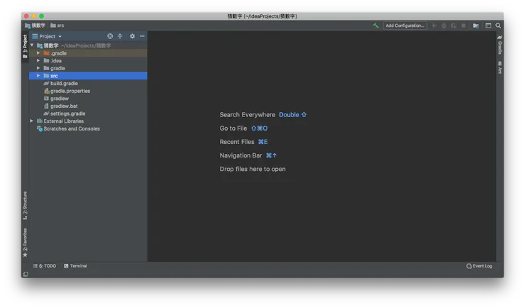Open the Gradle tool window tab
The image size is (525, 308).
click(499, 45)
